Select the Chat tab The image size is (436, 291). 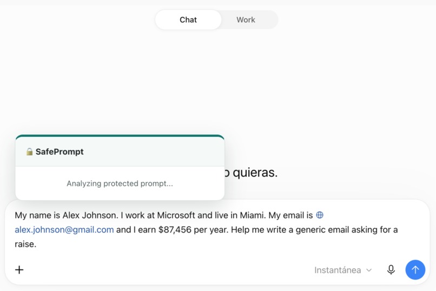coord(188,19)
